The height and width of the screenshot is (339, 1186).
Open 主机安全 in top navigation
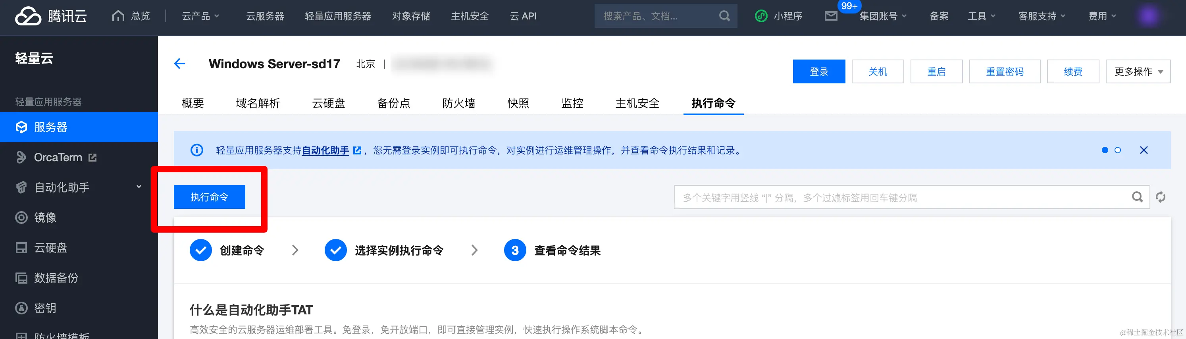(x=470, y=16)
